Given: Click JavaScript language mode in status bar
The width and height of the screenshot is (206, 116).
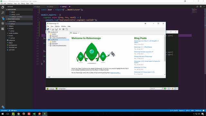Looking at the screenshot, I should (198, 111).
